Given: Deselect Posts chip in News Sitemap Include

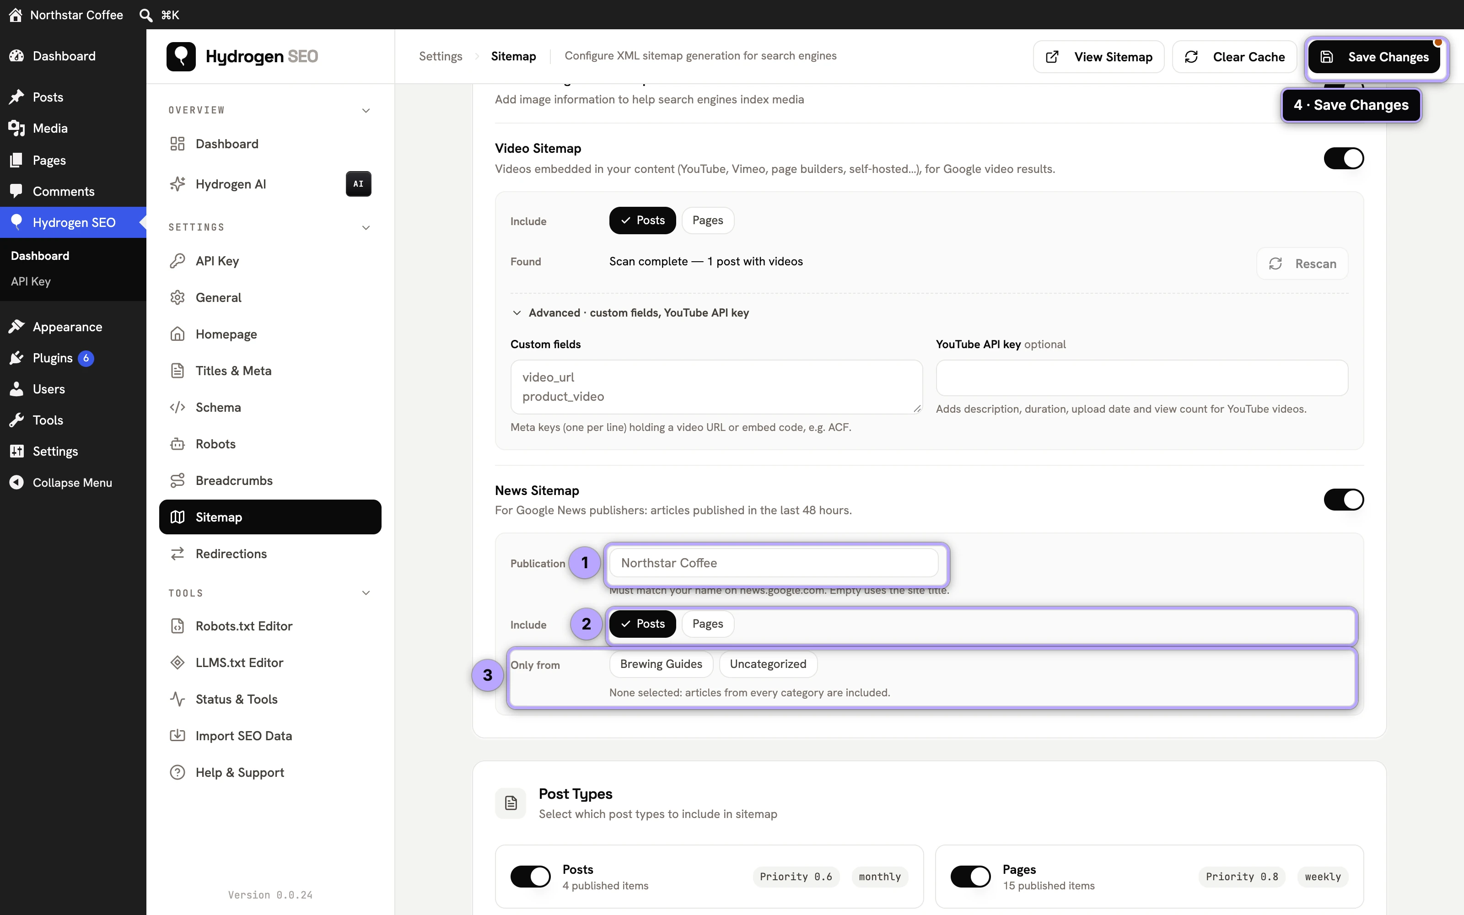Looking at the screenshot, I should [x=642, y=624].
